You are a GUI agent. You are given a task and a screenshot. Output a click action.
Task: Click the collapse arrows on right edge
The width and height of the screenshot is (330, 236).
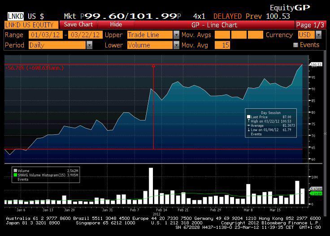(325, 133)
